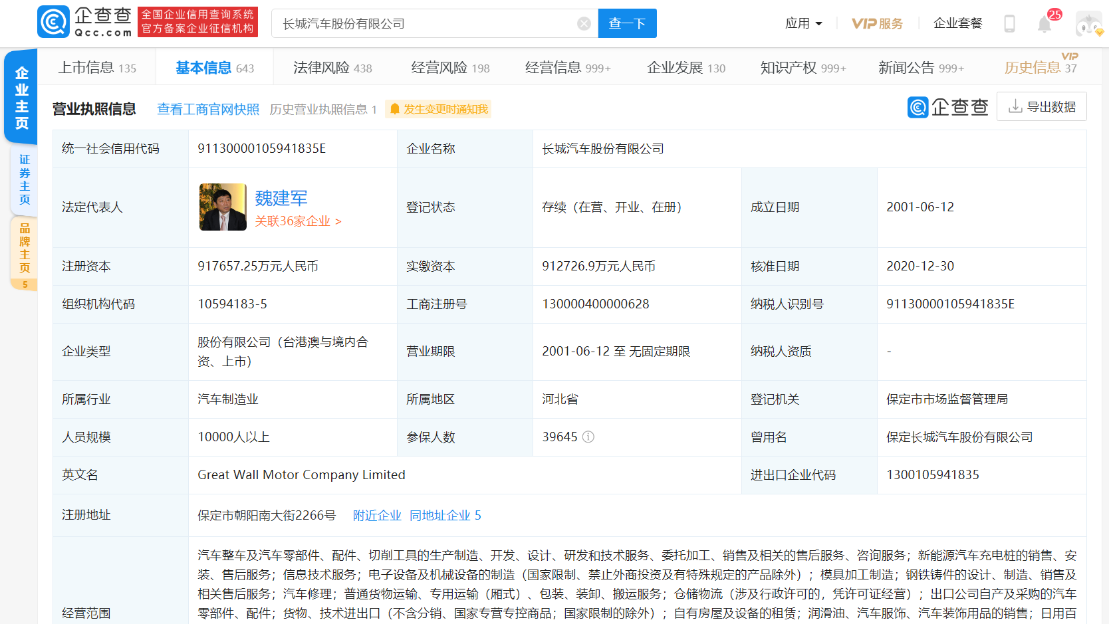Click the 查一下 search button

[x=627, y=23]
